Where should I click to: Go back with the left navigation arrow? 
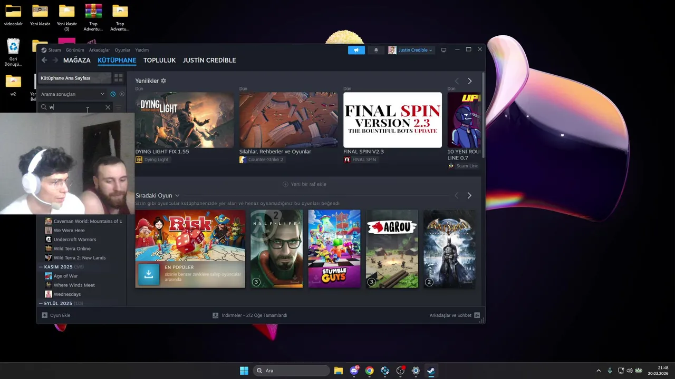pyautogui.click(x=44, y=60)
